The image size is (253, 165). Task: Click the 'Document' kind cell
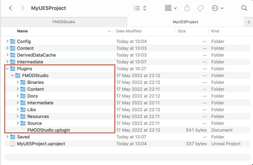point(222,130)
